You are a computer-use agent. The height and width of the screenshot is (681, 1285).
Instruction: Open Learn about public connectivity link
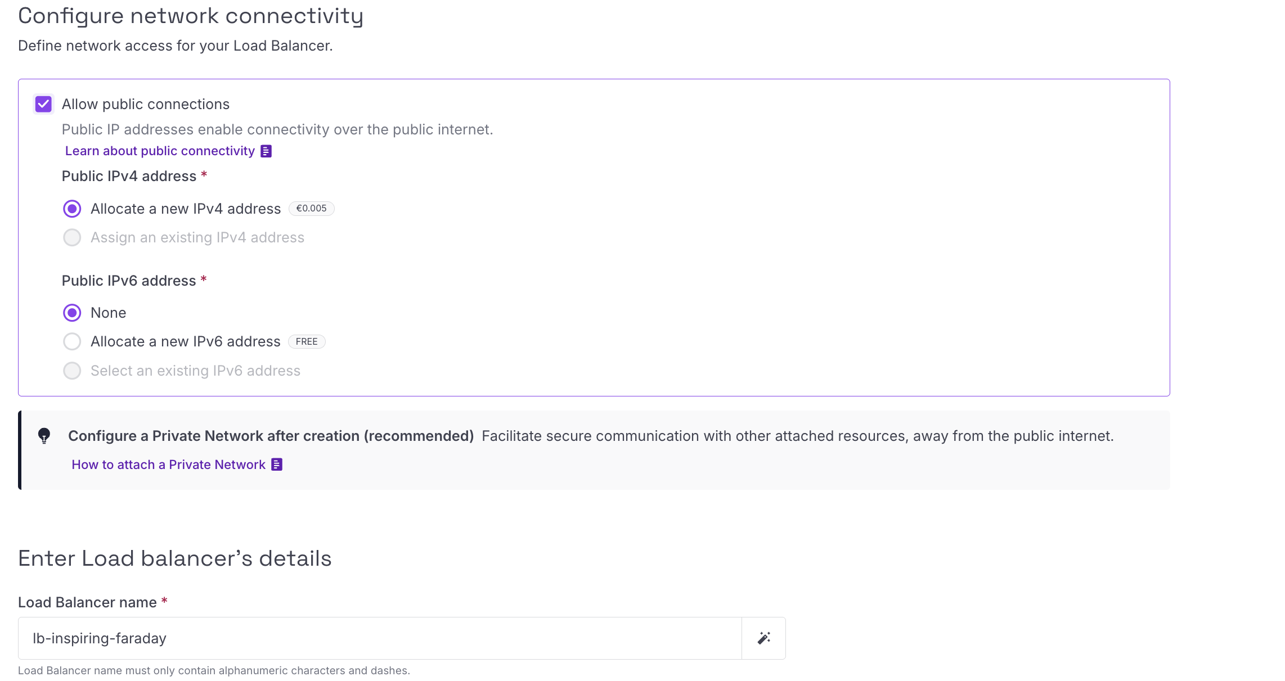pos(160,151)
